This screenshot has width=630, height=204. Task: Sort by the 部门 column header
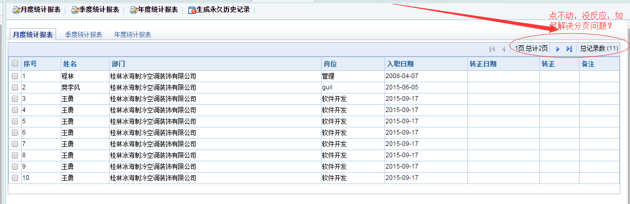coord(215,64)
